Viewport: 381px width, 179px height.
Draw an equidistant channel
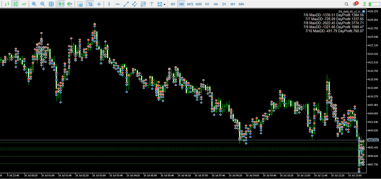(135, 4)
